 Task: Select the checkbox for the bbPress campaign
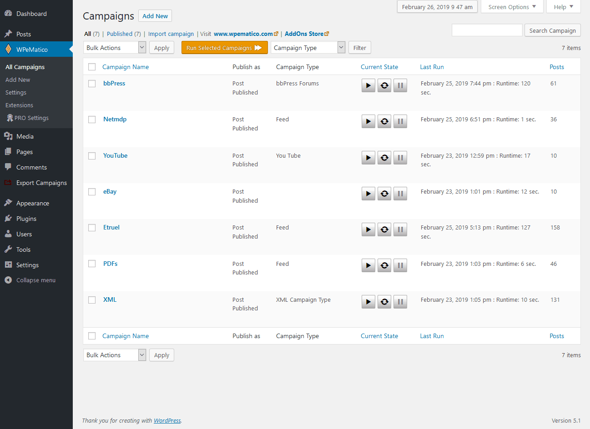click(92, 84)
